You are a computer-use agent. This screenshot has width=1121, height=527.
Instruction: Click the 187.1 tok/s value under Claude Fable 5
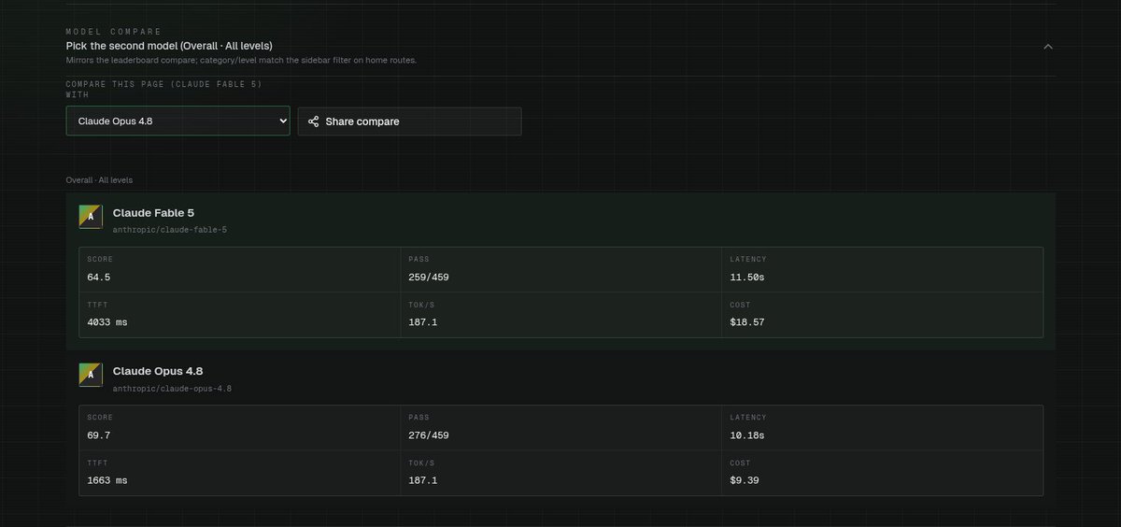(423, 322)
